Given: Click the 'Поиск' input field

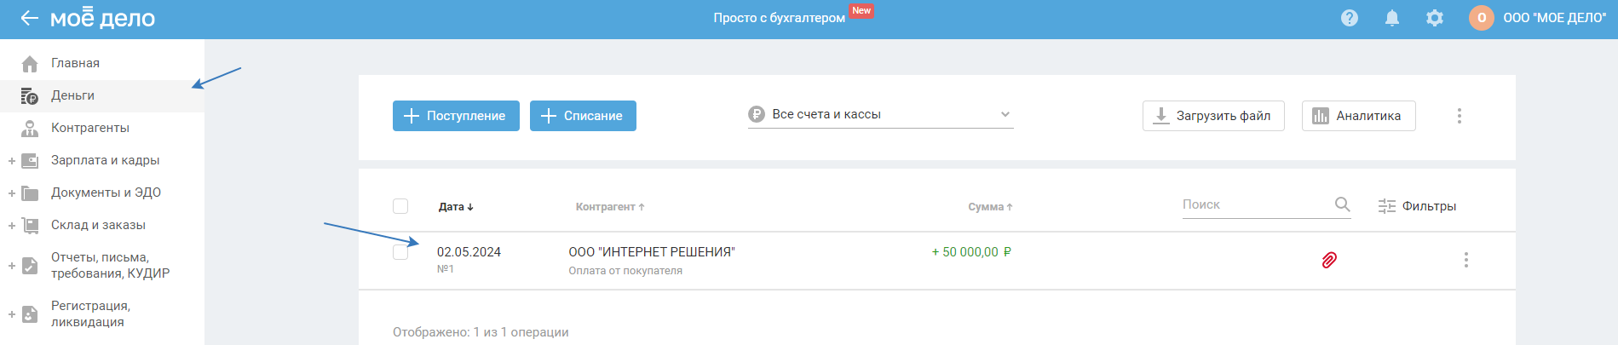Looking at the screenshot, I should [1252, 204].
